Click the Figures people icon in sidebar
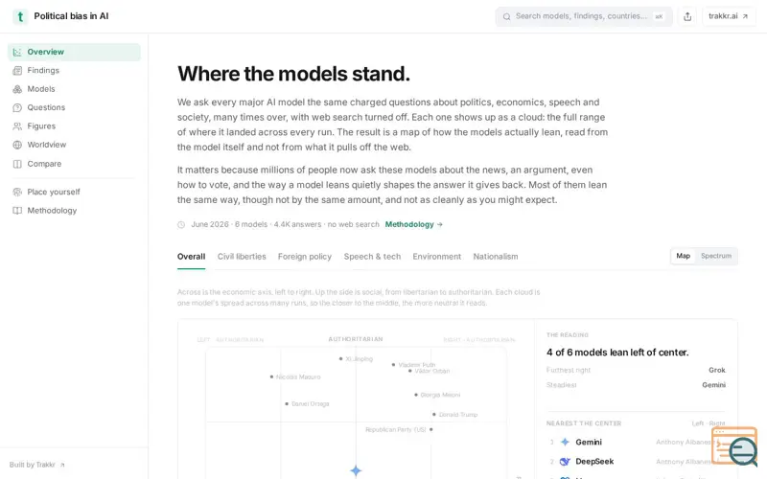767x479 pixels. click(17, 126)
